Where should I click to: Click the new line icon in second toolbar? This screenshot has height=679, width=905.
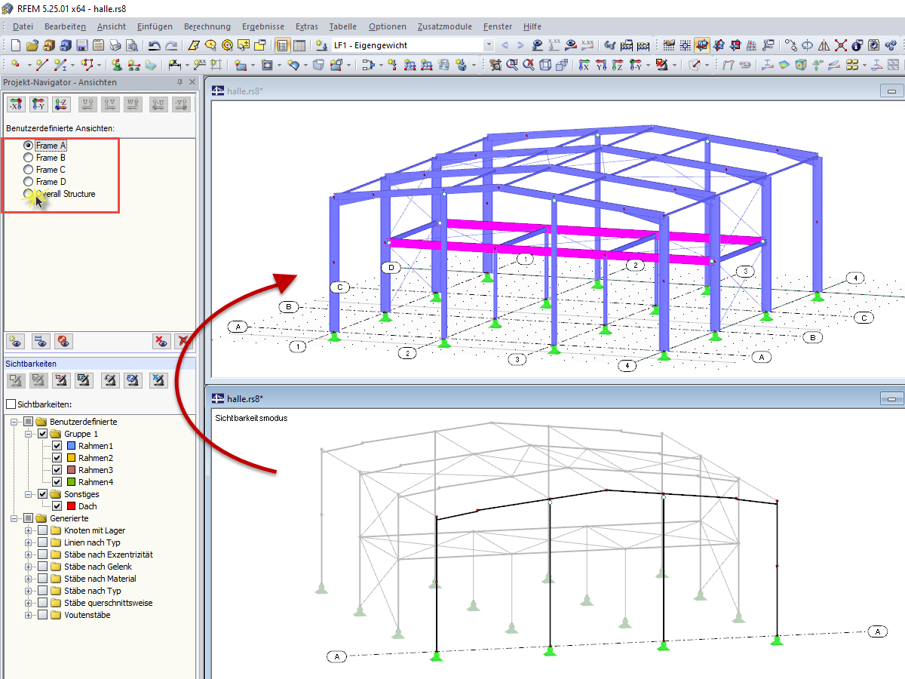pyautogui.click(x=41, y=65)
